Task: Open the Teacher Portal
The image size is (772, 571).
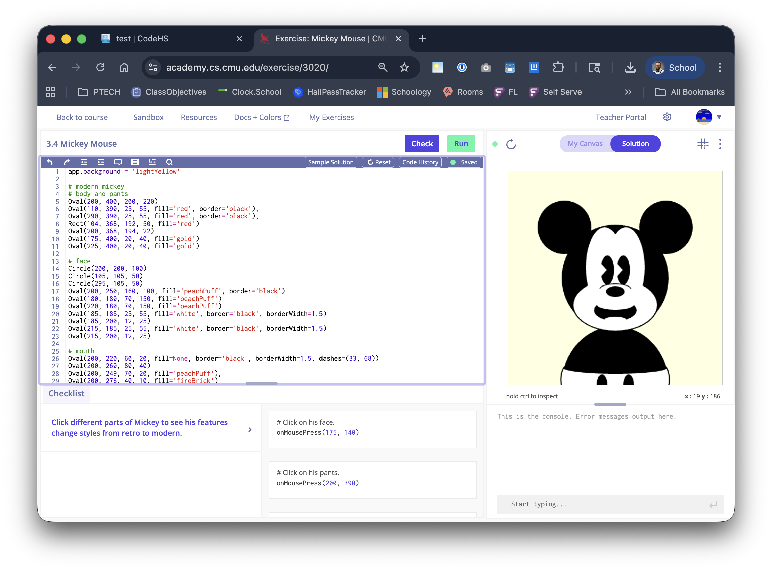Action: pos(621,117)
